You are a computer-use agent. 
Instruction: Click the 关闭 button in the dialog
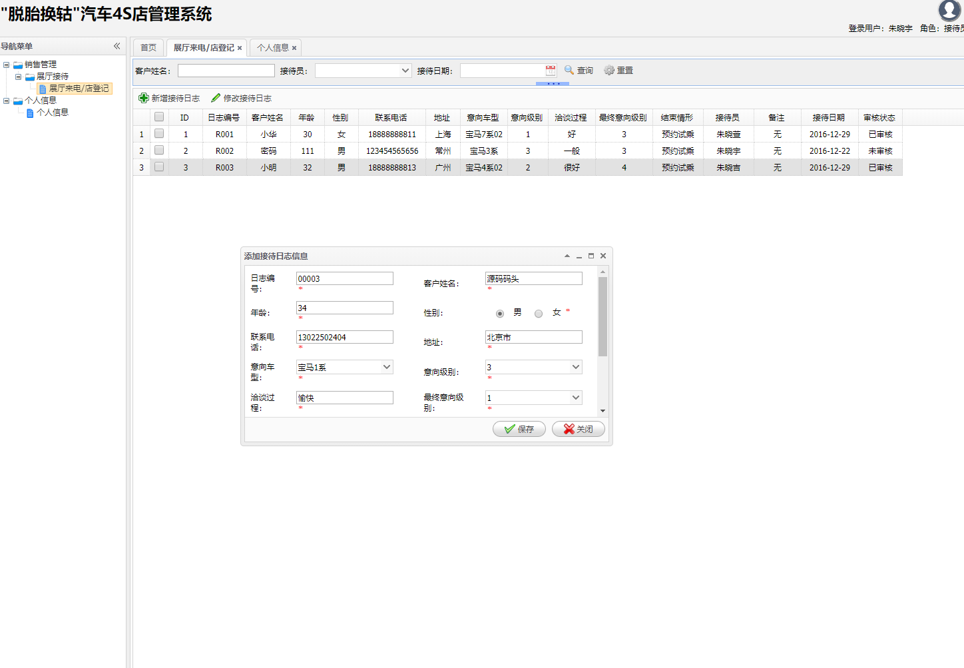coord(578,429)
